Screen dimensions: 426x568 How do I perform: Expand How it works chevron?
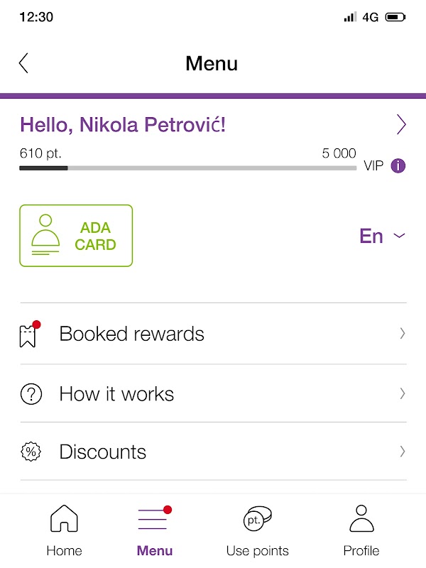pos(402,393)
